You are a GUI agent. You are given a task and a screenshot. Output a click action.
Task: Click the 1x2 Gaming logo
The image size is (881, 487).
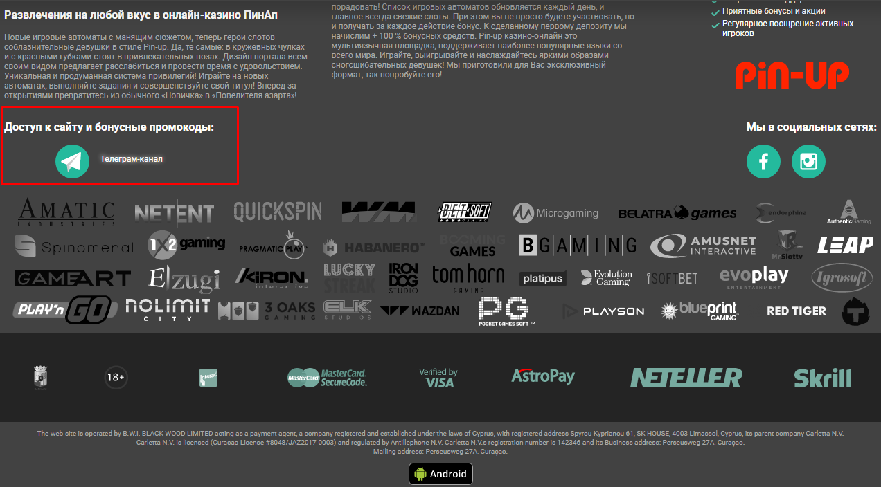click(x=186, y=245)
